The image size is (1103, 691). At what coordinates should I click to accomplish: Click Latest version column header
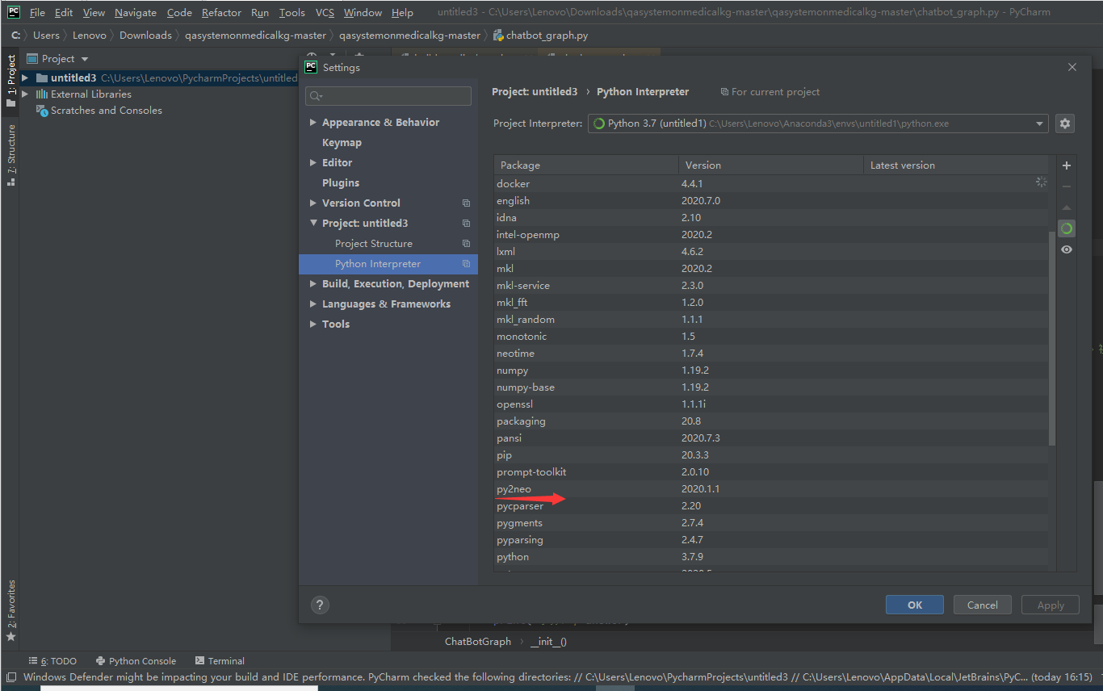(x=958, y=165)
